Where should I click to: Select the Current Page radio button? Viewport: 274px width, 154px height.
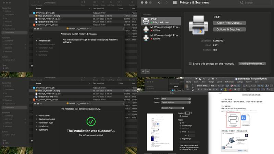(x=180, y=126)
